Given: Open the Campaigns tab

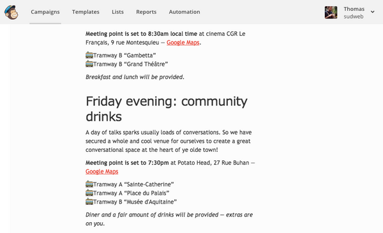Looking at the screenshot, I should [x=45, y=11].
